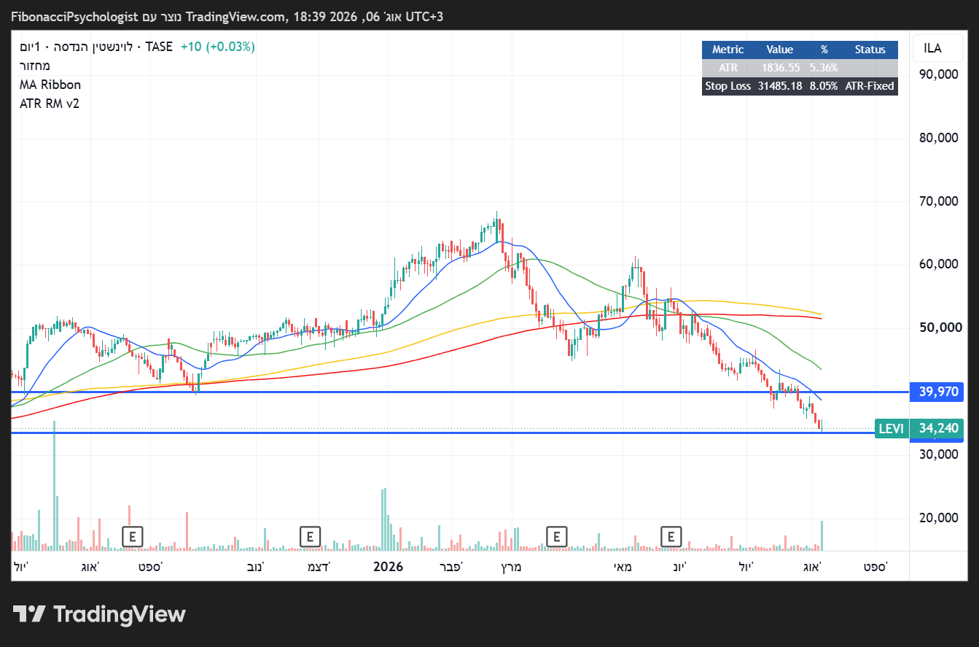Click the ATR row label
This screenshot has width=979, height=647.
(728, 68)
